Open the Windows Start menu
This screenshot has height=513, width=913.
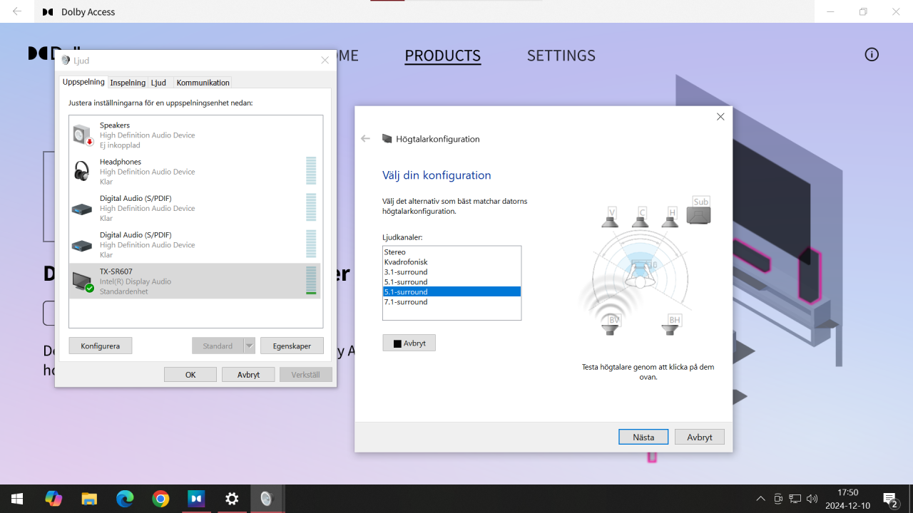click(x=17, y=499)
